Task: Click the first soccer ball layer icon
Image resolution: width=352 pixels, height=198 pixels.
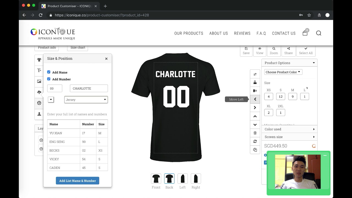Action: coord(41,140)
